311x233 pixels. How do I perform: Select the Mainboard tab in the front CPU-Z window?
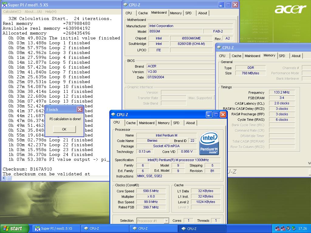click(147, 123)
